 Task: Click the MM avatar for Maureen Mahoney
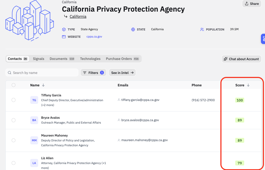34,140
